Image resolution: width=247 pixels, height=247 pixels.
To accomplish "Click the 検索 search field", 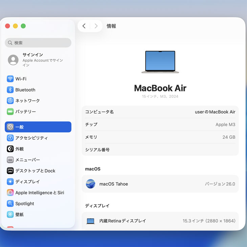I will [x=38, y=43].
